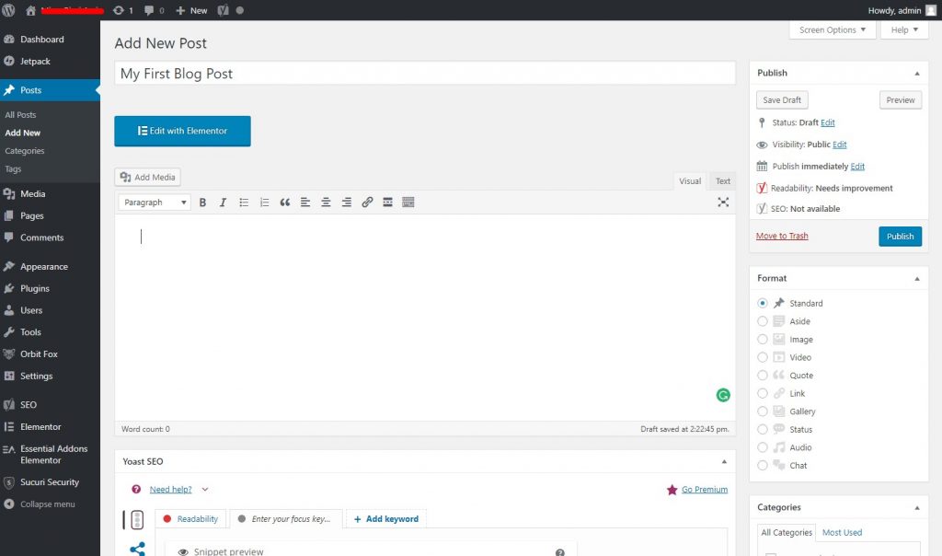942x556 pixels.
Task: Insert the Read More tag
Action: [x=387, y=203]
